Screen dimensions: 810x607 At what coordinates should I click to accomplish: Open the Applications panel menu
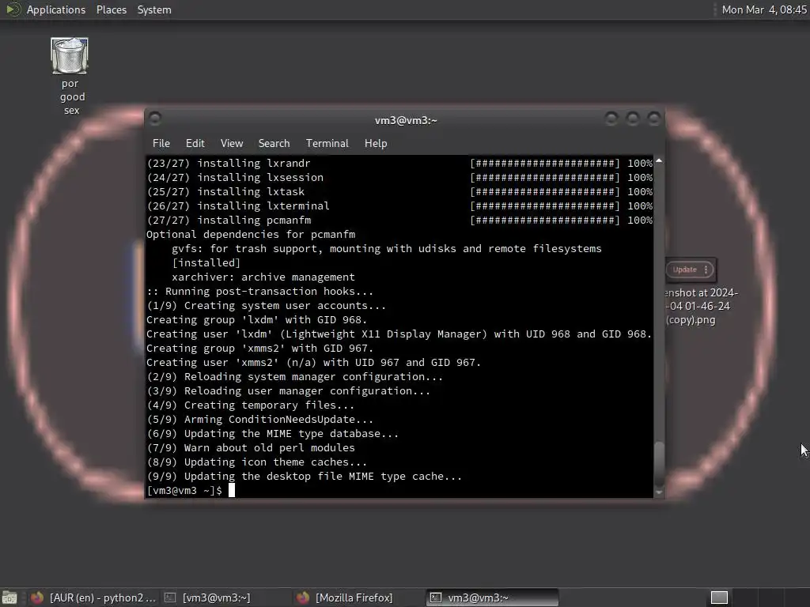point(56,9)
